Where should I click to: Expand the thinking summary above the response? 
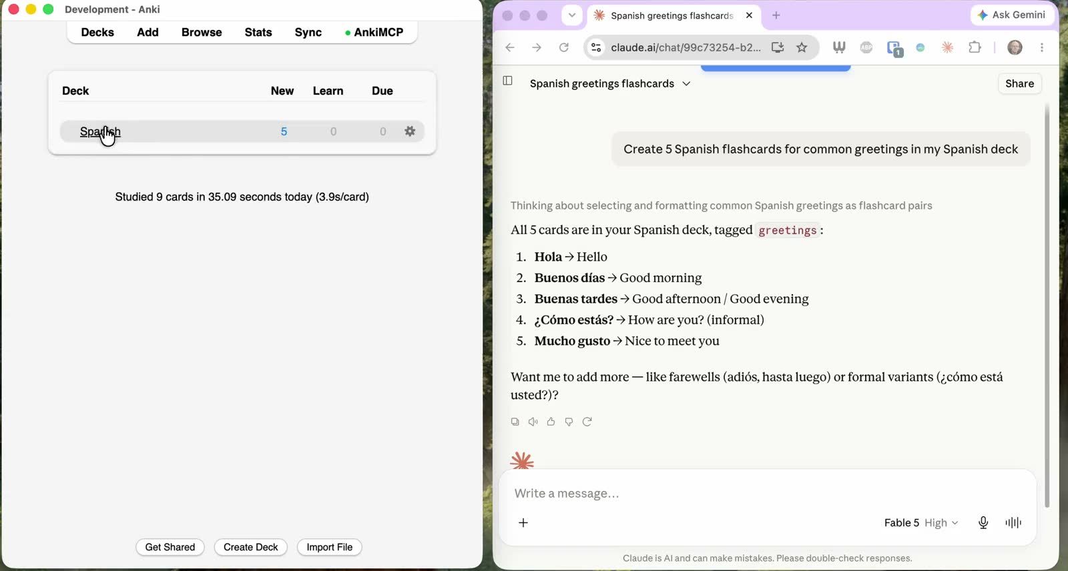(722, 205)
